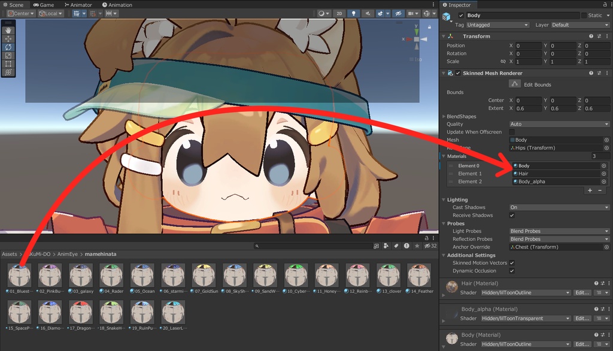Disable the Skinned Mesh Renderer checkbox
This screenshot has width=613, height=351.
click(x=458, y=73)
